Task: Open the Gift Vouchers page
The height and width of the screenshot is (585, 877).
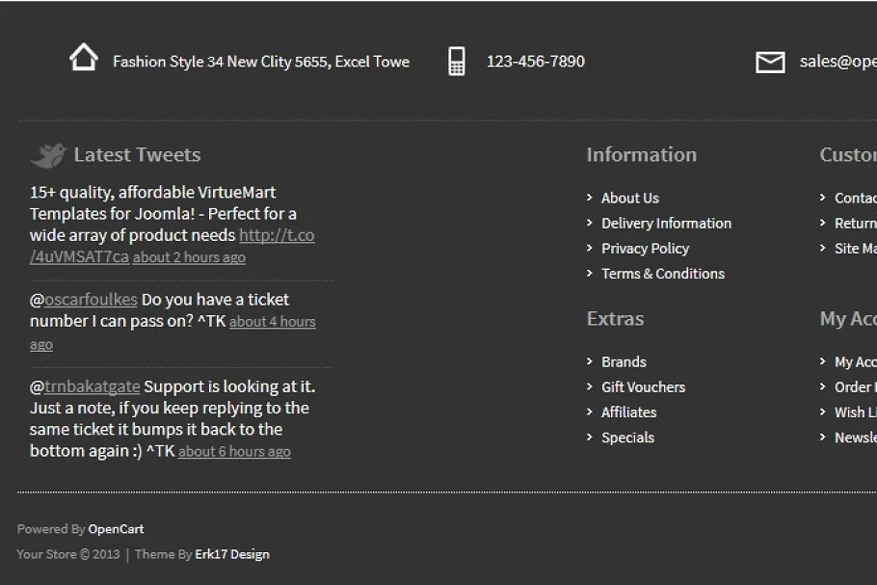Action: (643, 386)
